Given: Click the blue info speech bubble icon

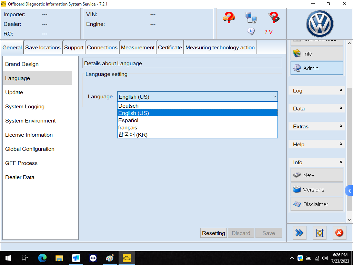Looking at the screenshot, I should coord(251,31).
